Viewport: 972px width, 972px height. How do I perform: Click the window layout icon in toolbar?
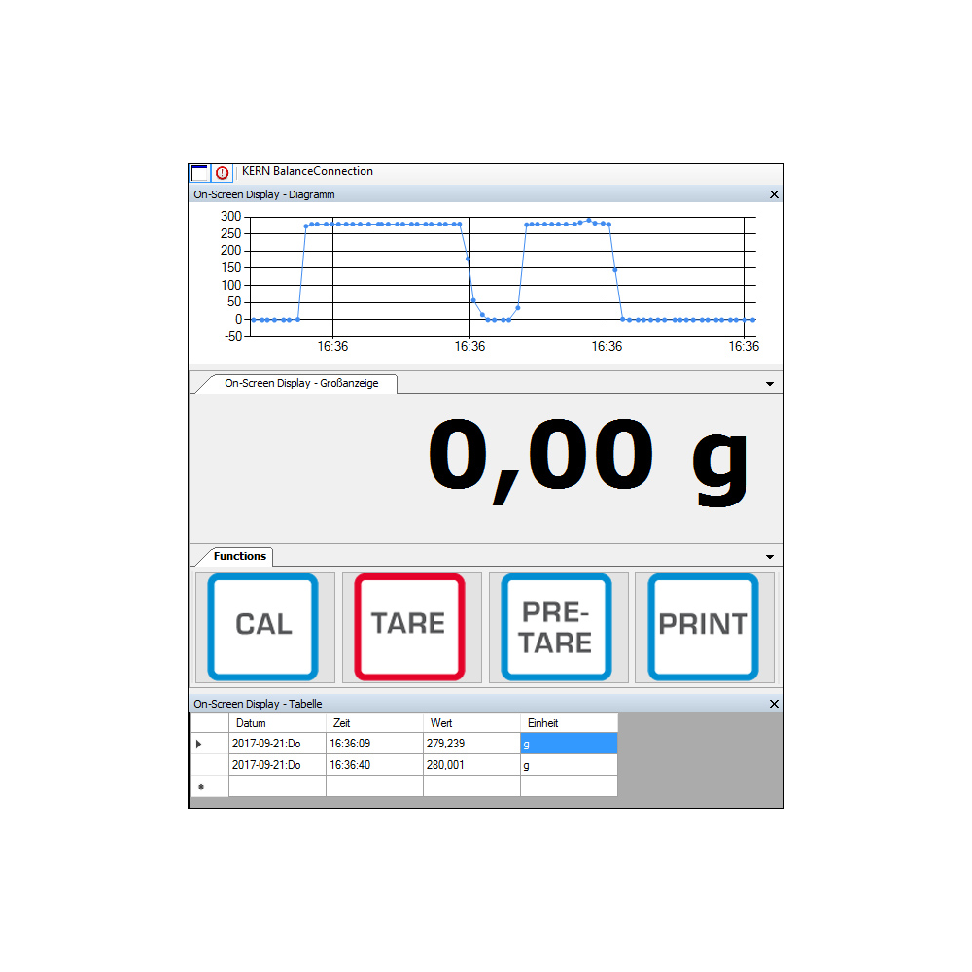coord(199,173)
